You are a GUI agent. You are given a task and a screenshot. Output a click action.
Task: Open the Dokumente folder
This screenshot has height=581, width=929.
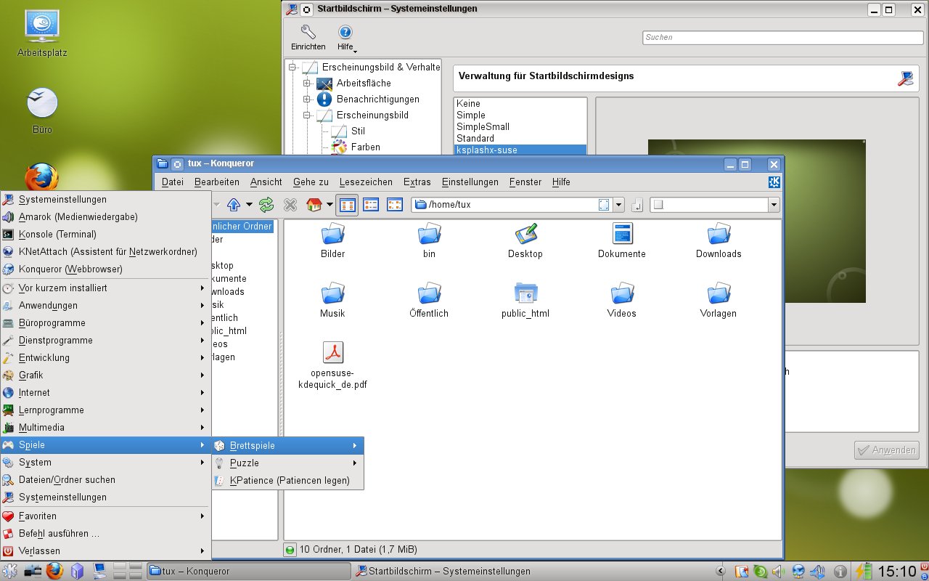point(622,241)
